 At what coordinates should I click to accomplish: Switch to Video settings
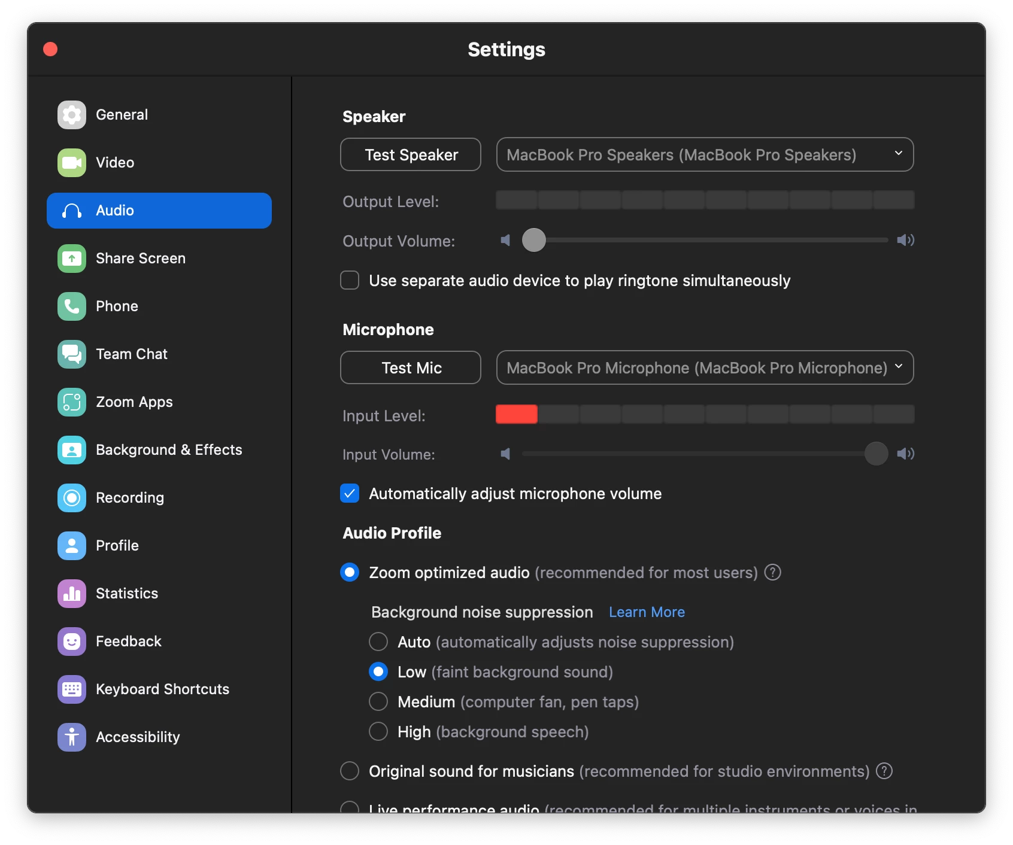(159, 163)
